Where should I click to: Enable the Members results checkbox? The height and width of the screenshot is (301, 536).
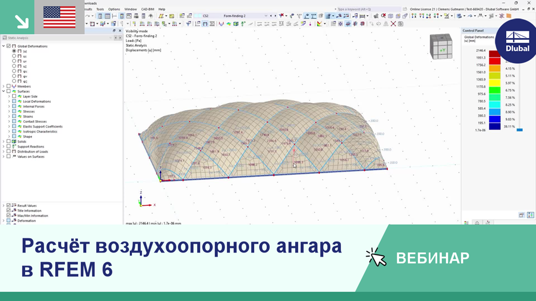point(7,86)
